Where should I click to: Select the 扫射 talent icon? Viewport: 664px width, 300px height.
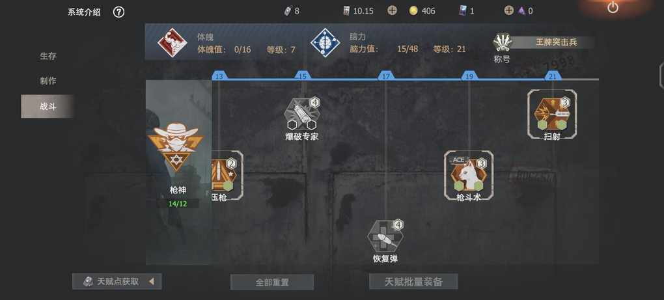[552, 114]
